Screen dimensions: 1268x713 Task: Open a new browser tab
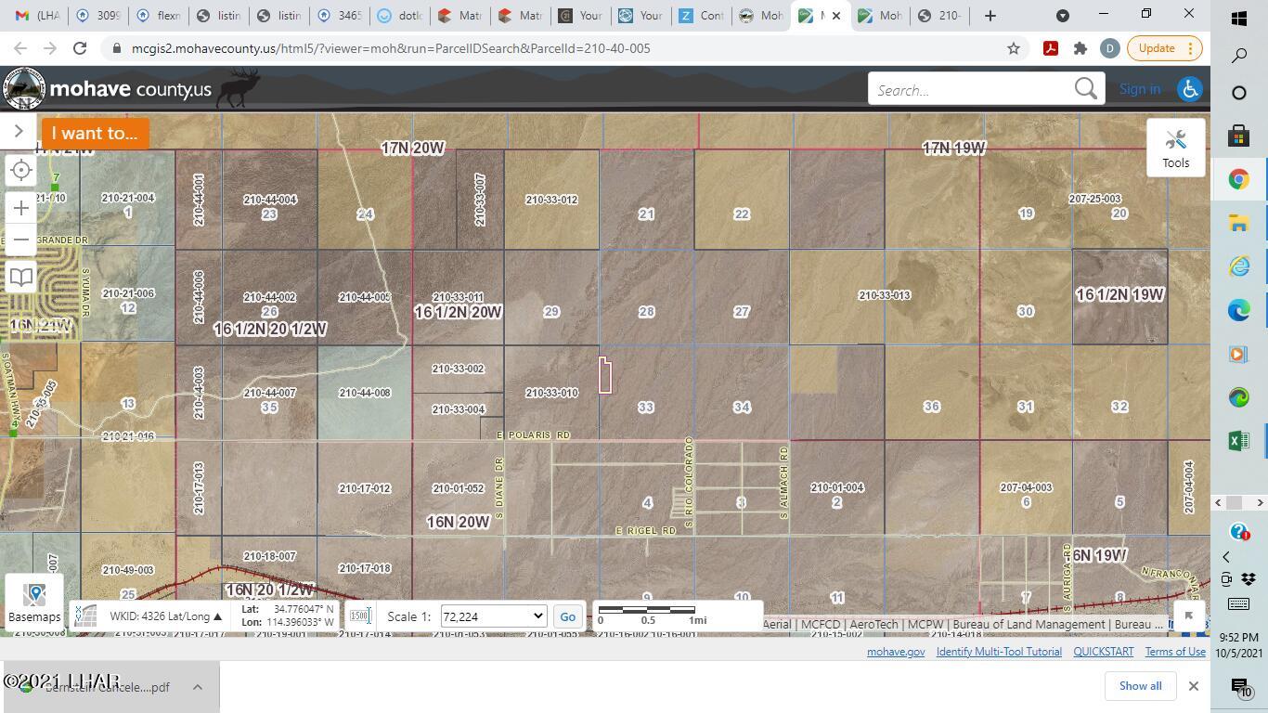[x=990, y=16]
